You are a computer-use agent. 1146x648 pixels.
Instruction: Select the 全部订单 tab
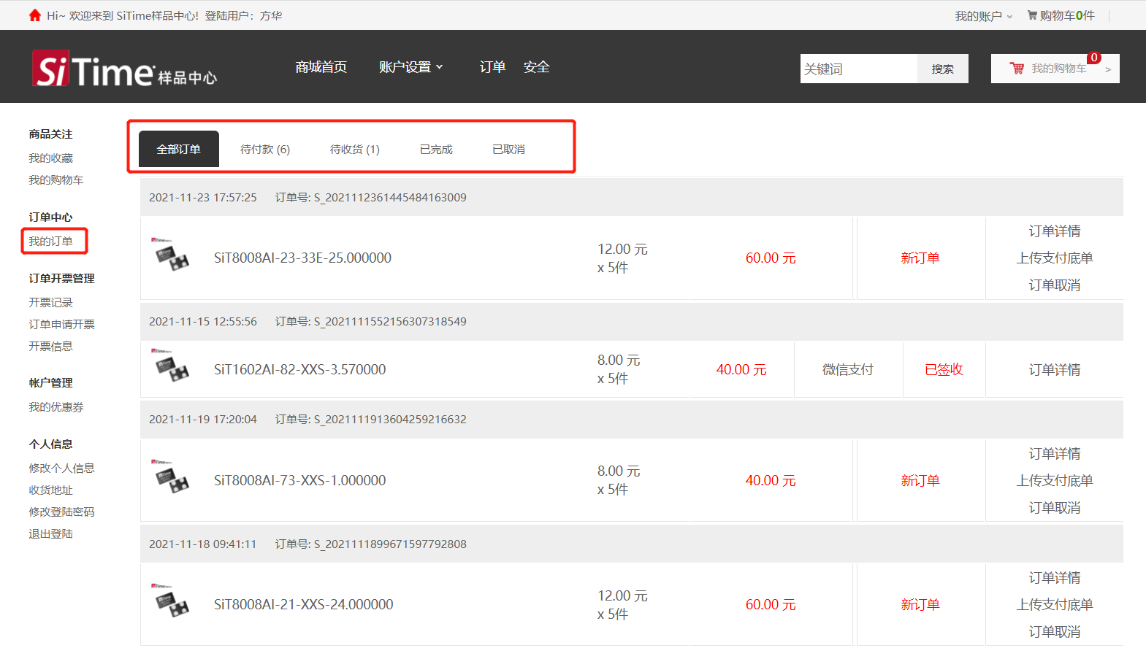pos(179,149)
